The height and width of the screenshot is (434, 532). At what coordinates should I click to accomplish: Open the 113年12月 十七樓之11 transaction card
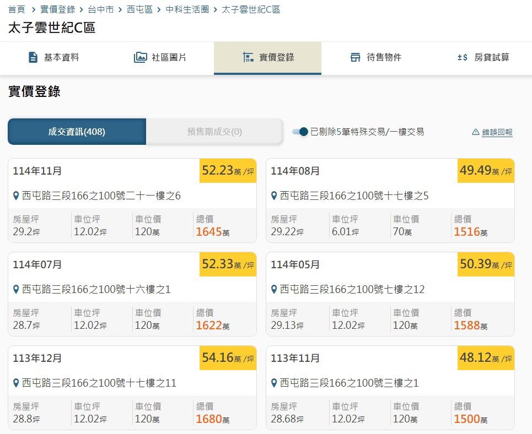click(132, 387)
